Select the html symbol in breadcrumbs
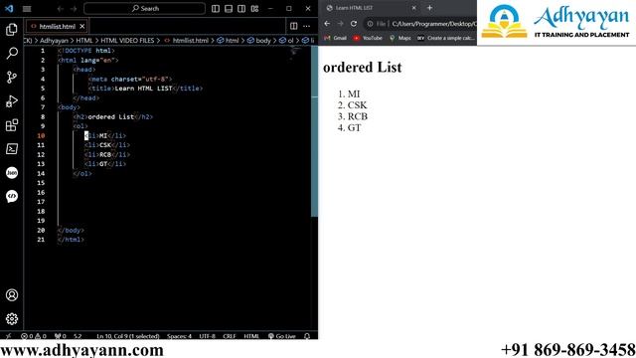 [x=228, y=41]
